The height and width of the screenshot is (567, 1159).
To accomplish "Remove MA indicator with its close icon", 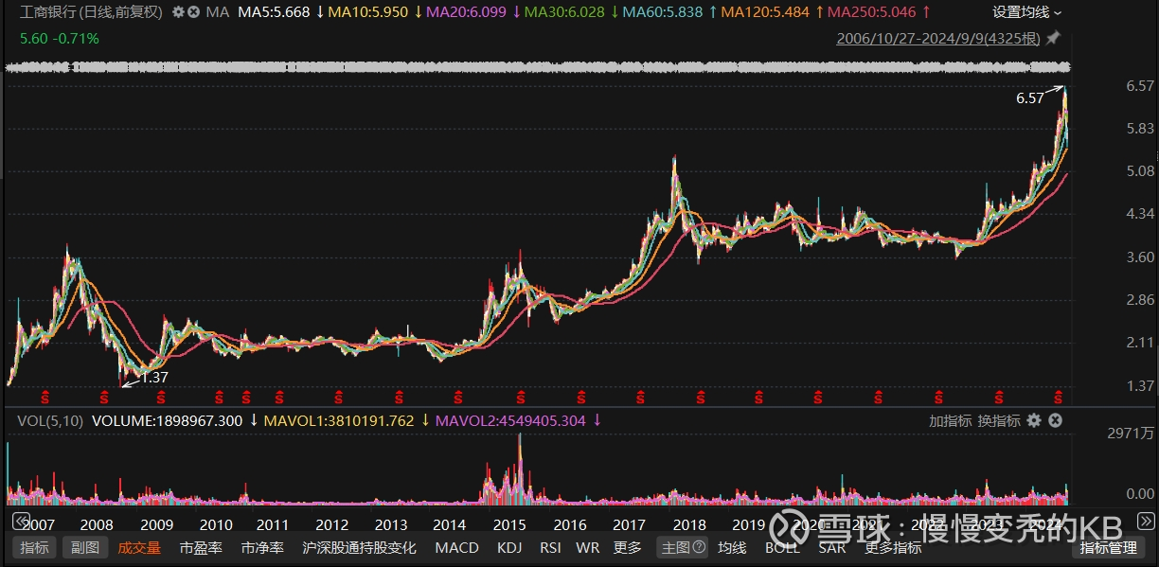I will 193,12.
